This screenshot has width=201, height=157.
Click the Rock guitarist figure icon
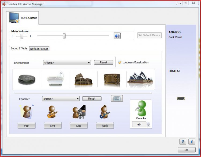pos(105,112)
